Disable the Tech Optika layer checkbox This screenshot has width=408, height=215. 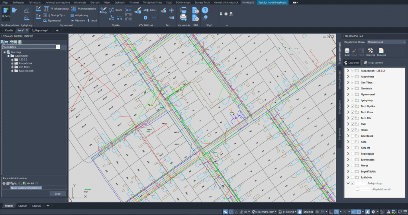pyautogui.click(x=353, y=106)
